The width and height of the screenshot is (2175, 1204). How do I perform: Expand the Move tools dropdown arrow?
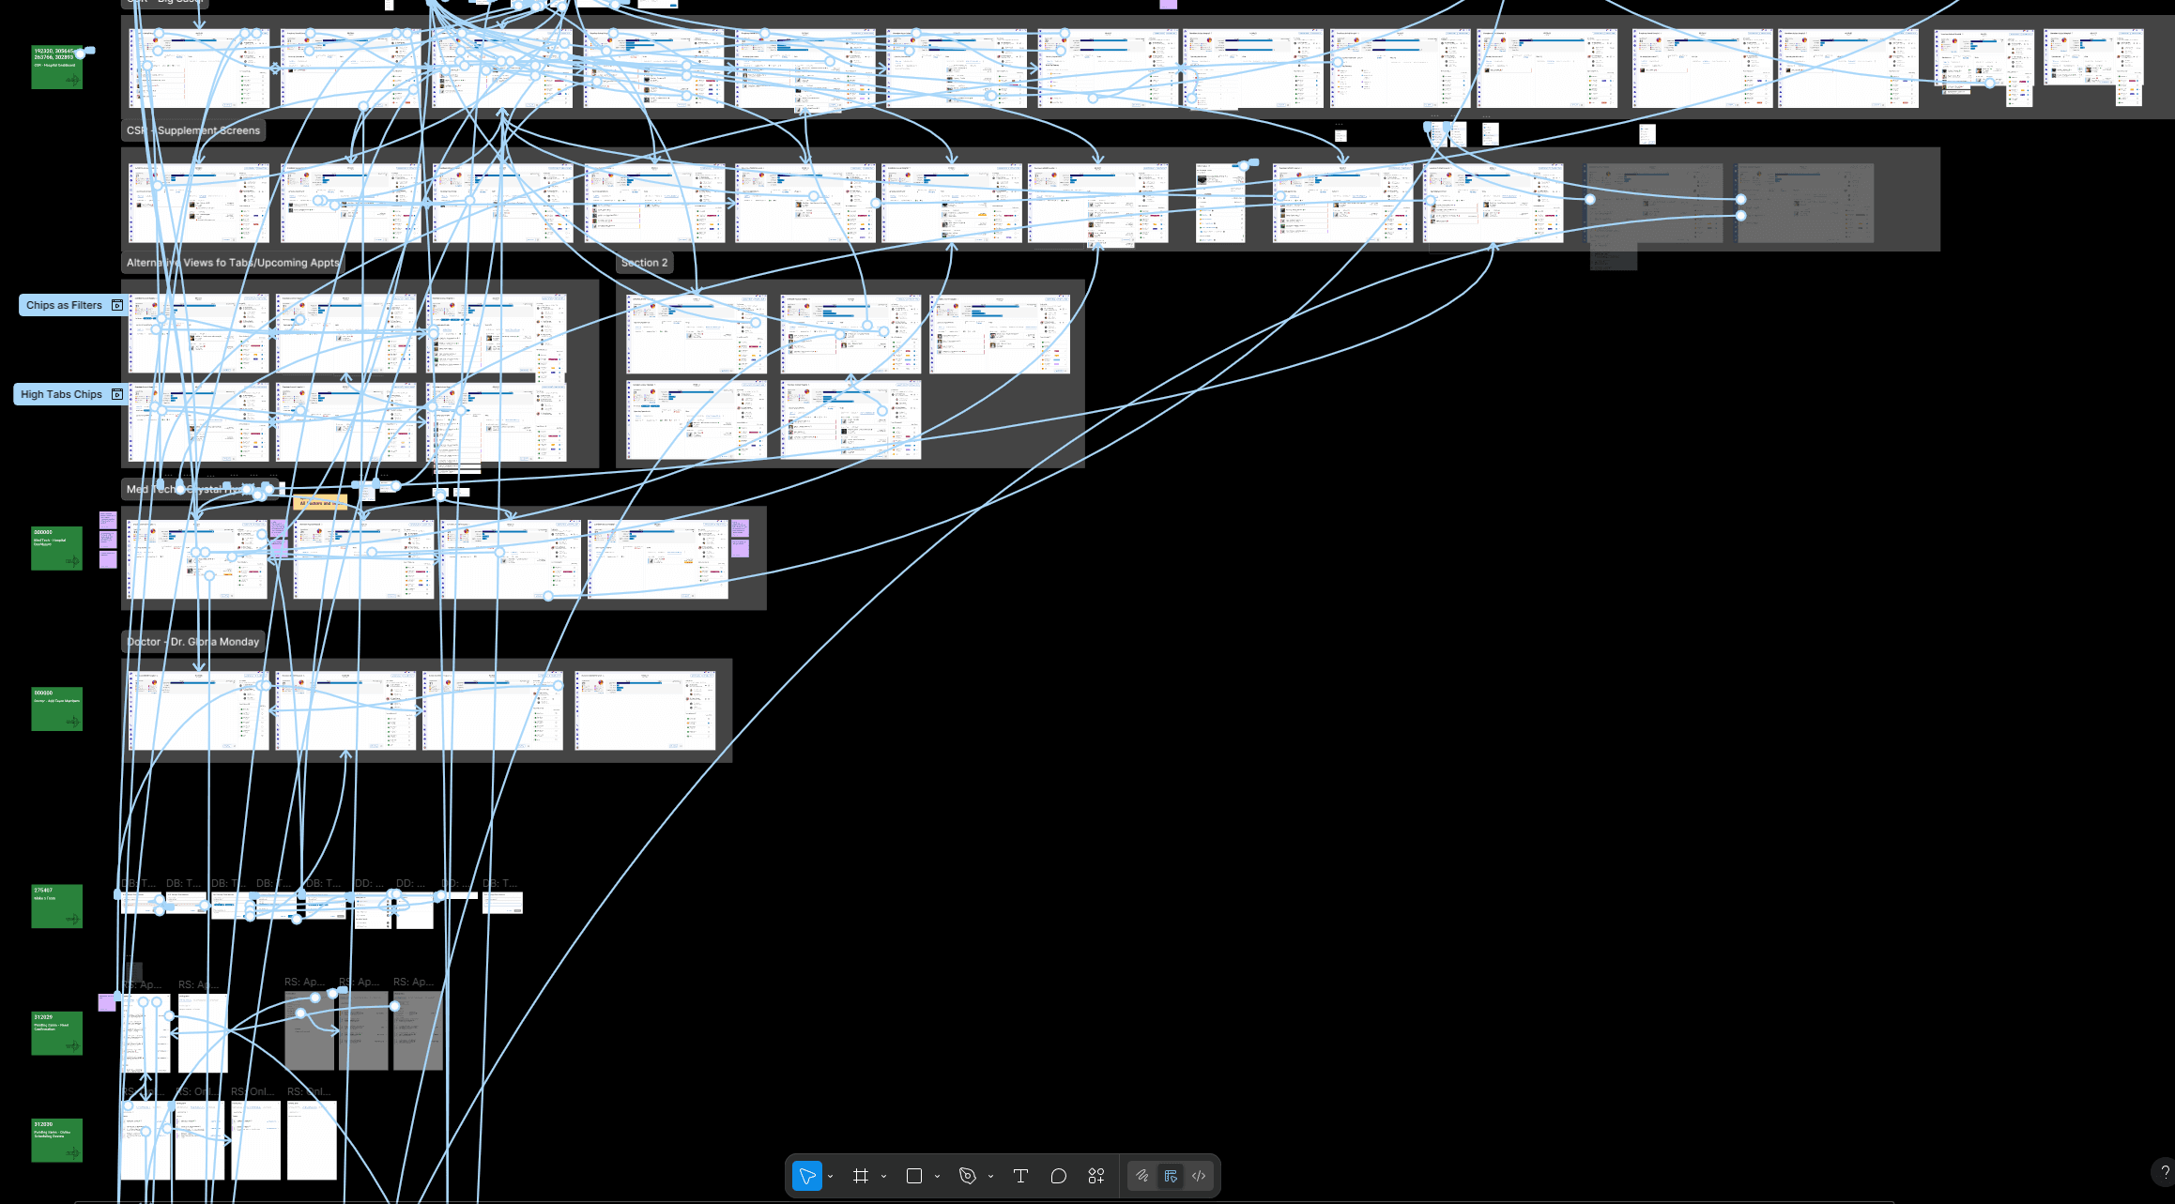click(830, 1177)
